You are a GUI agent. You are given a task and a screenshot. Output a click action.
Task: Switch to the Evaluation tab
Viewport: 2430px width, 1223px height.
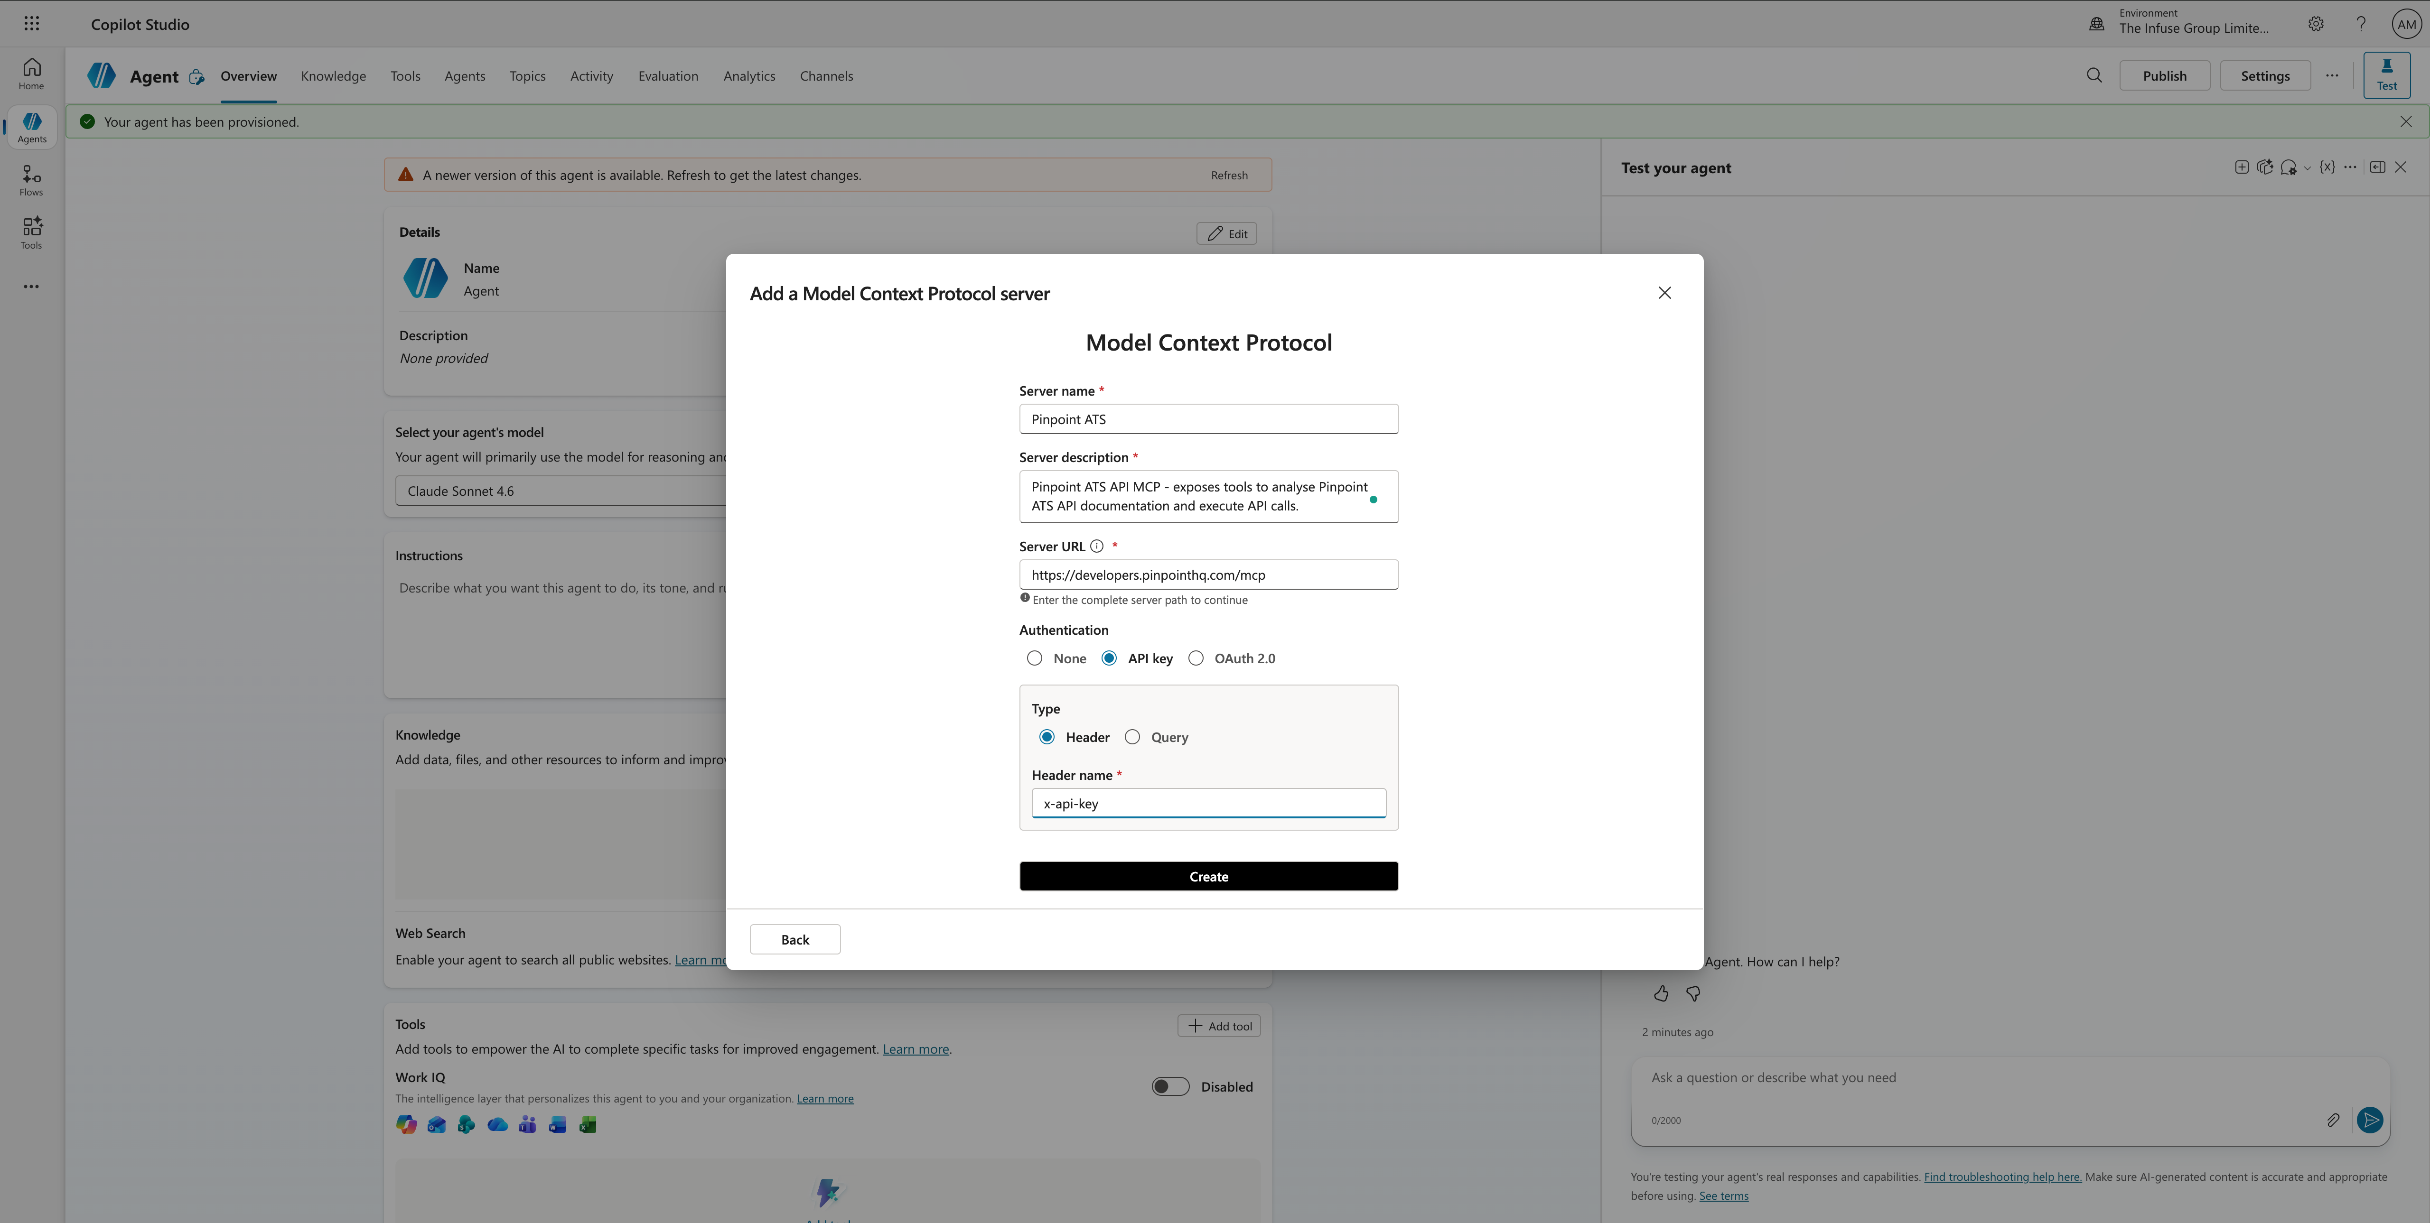pyautogui.click(x=668, y=75)
